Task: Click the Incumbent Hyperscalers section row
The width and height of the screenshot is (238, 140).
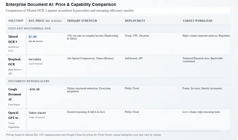Action: pos(29,81)
